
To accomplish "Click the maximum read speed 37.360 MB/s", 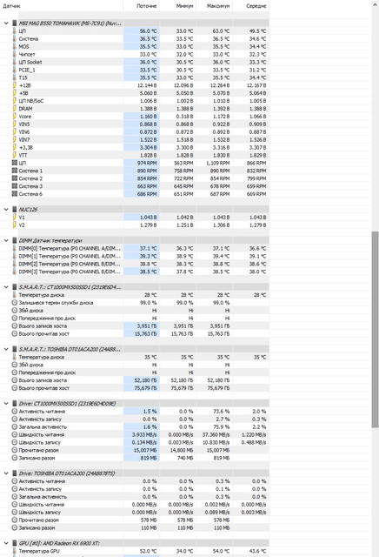I will (216, 435).
